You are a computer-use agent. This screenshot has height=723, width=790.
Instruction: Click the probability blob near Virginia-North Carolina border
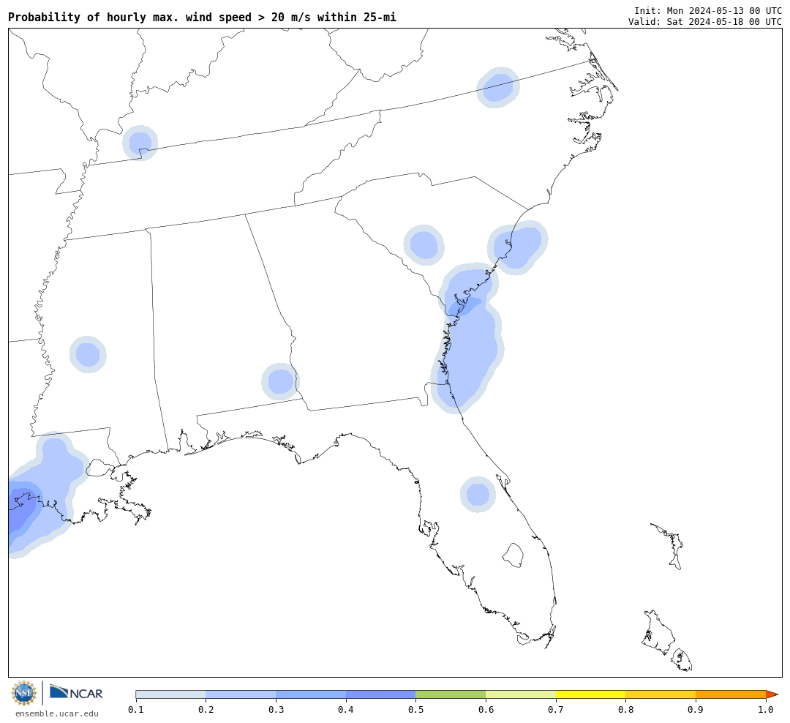point(498,87)
